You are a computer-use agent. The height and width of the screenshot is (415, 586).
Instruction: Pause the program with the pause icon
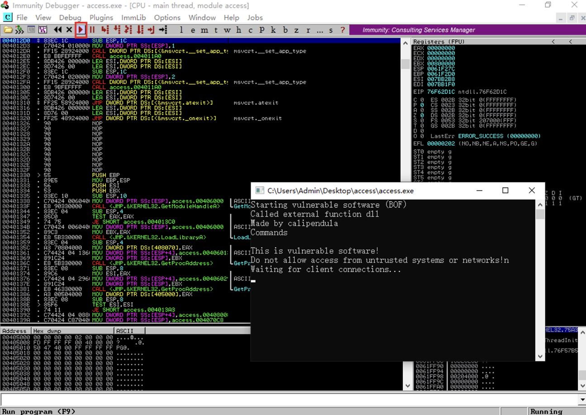click(x=92, y=30)
